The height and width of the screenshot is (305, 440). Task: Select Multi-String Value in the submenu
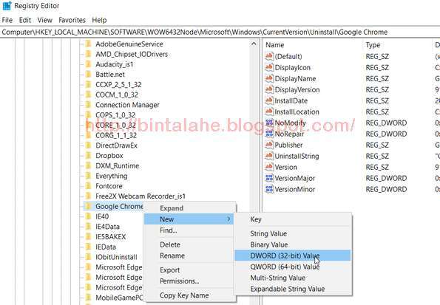coord(293,278)
